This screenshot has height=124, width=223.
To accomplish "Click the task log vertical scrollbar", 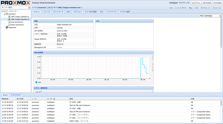I will tap(221, 103).
